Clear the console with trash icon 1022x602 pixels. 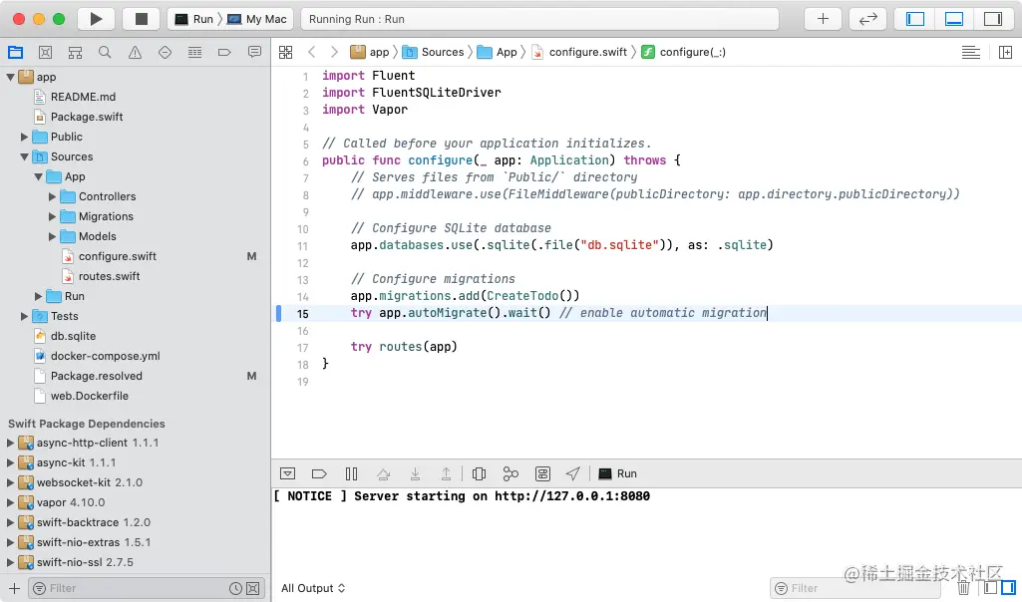[963, 588]
